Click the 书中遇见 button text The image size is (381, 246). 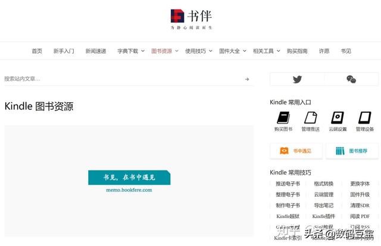(302, 151)
